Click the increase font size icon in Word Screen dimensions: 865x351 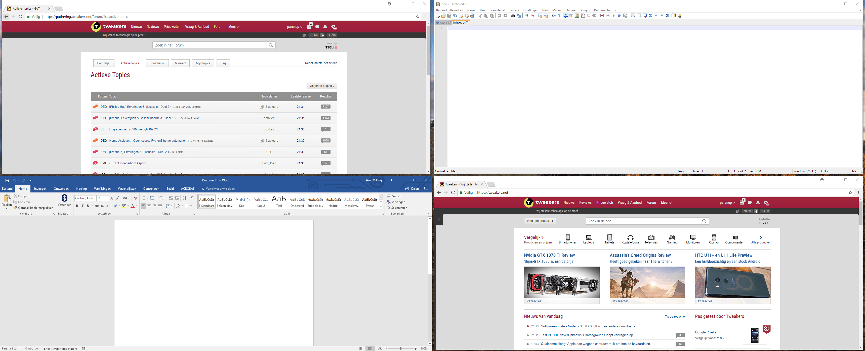(112, 198)
